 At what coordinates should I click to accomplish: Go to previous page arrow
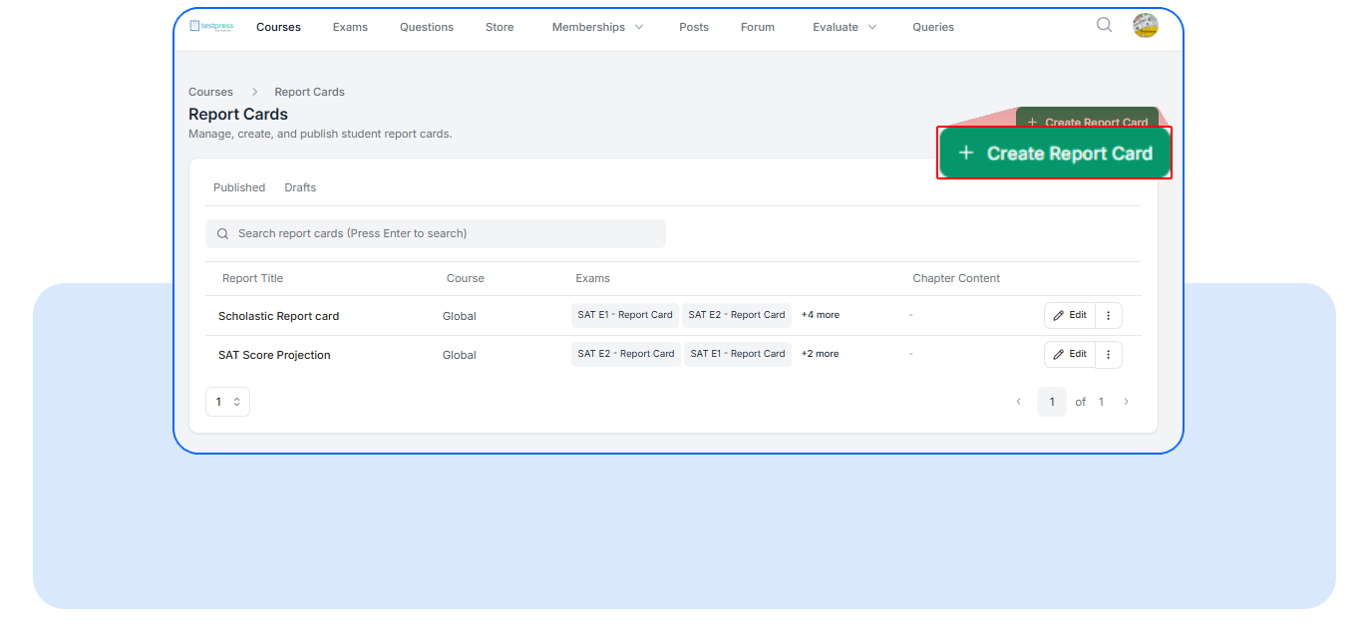(1018, 402)
